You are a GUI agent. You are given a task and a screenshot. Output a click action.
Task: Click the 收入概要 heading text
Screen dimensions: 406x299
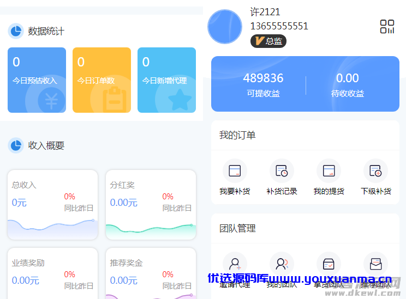[46, 145]
